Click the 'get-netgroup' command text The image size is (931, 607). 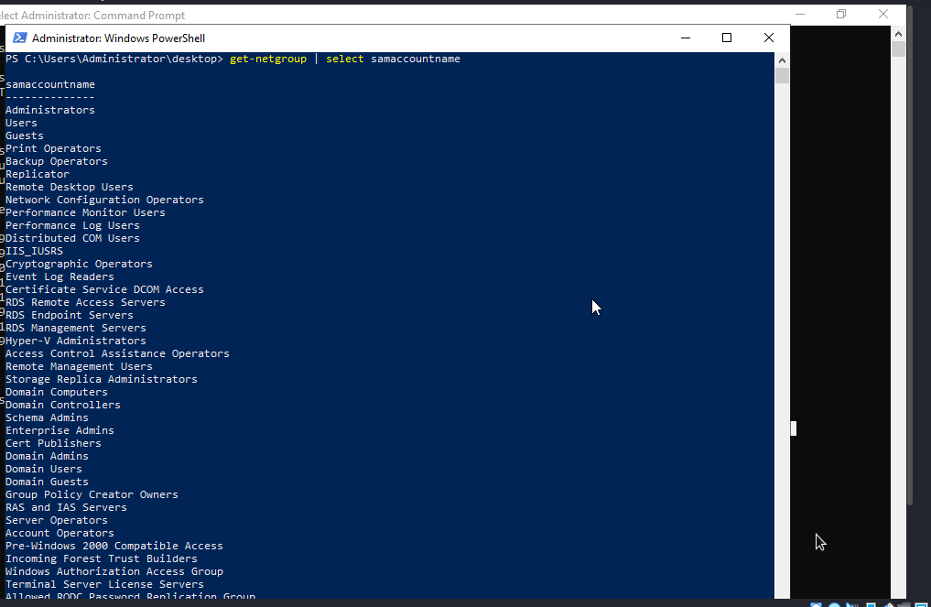tap(268, 59)
